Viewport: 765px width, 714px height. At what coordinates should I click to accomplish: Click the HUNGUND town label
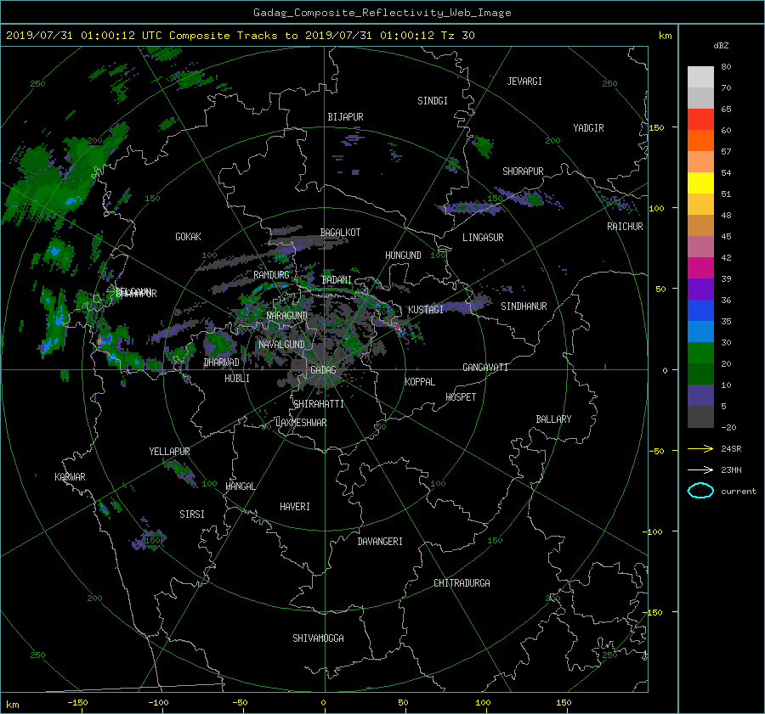(x=403, y=256)
